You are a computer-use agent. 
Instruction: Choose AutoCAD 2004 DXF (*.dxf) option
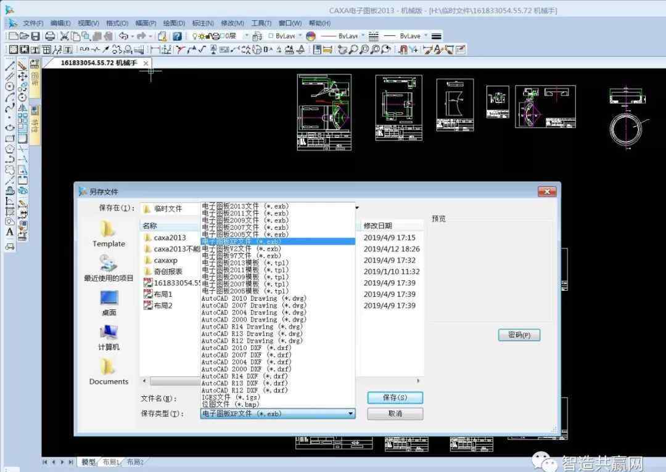(x=277, y=362)
